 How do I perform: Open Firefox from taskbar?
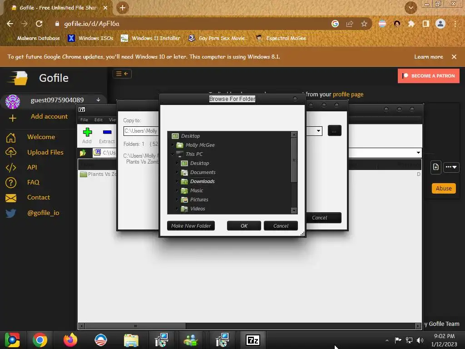(70, 340)
